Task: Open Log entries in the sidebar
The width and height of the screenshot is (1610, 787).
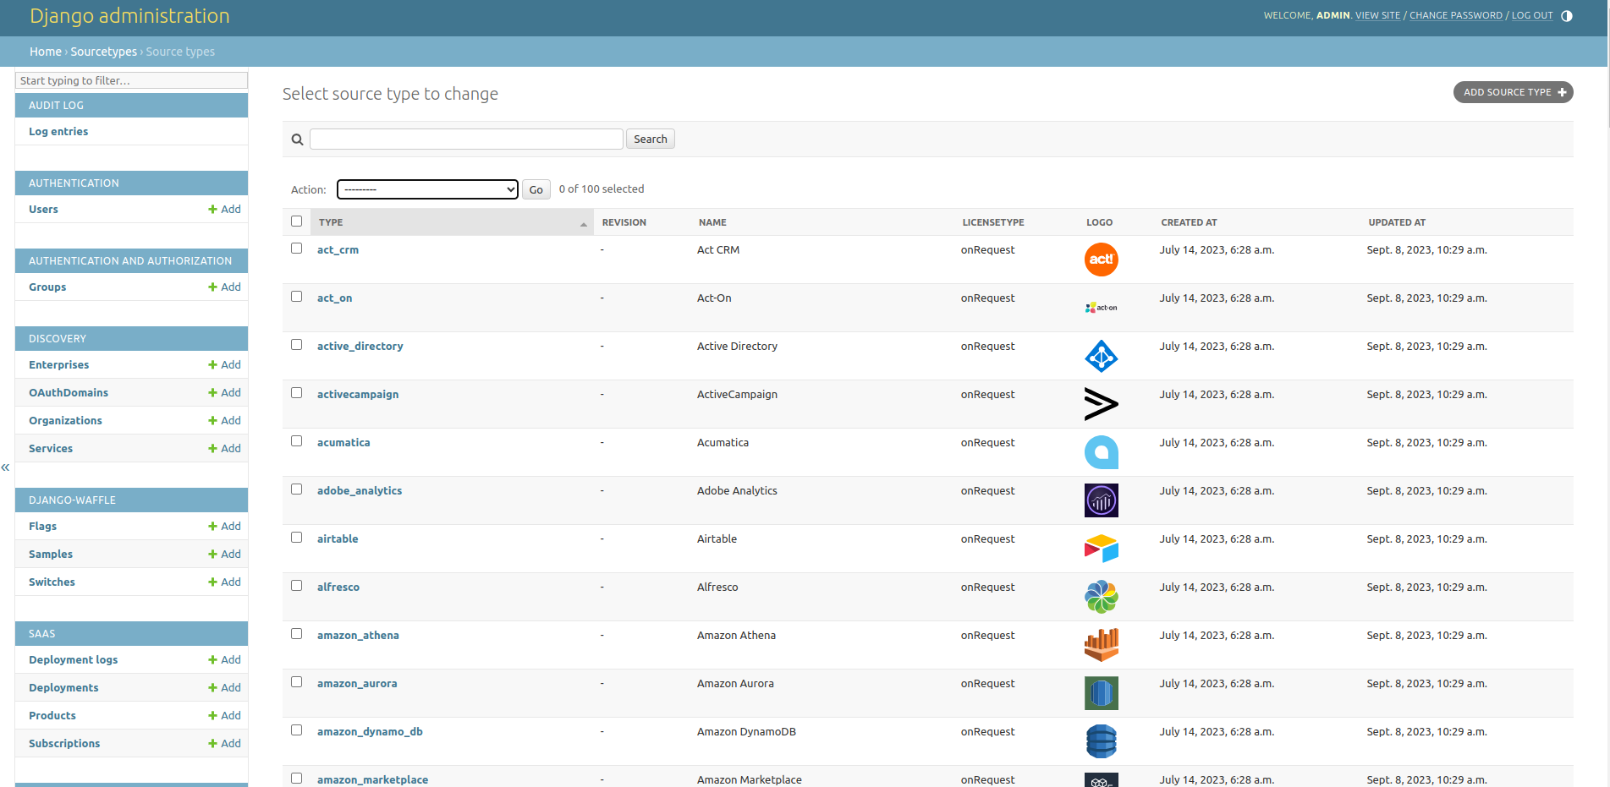Action: click(58, 132)
